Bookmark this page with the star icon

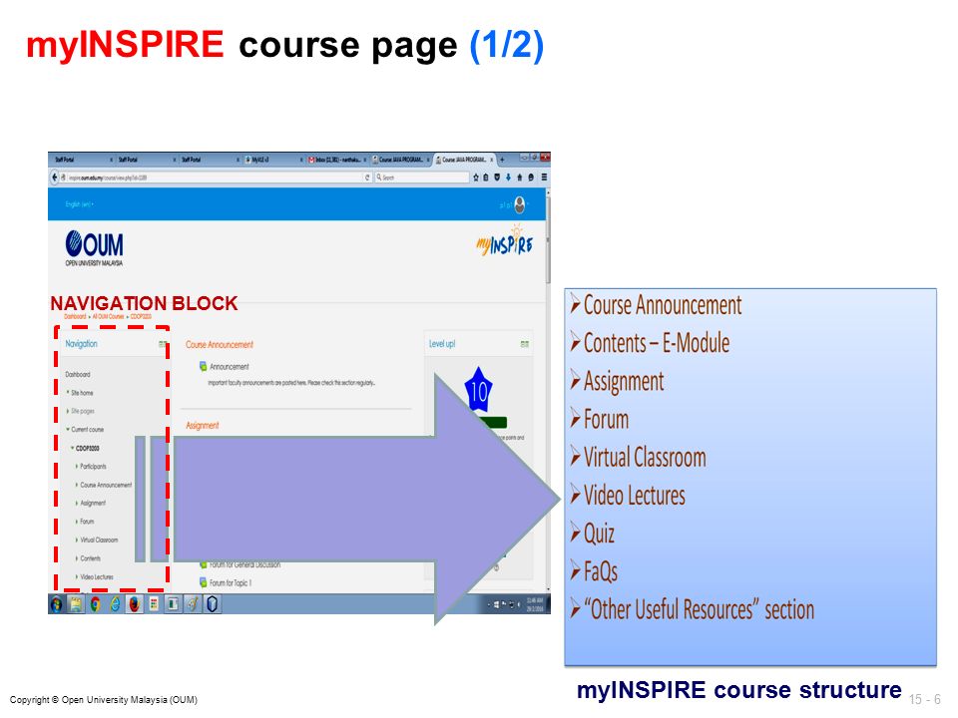[476, 178]
